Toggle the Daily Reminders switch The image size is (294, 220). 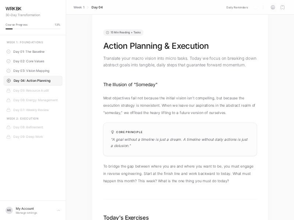[x=256, y=7]
